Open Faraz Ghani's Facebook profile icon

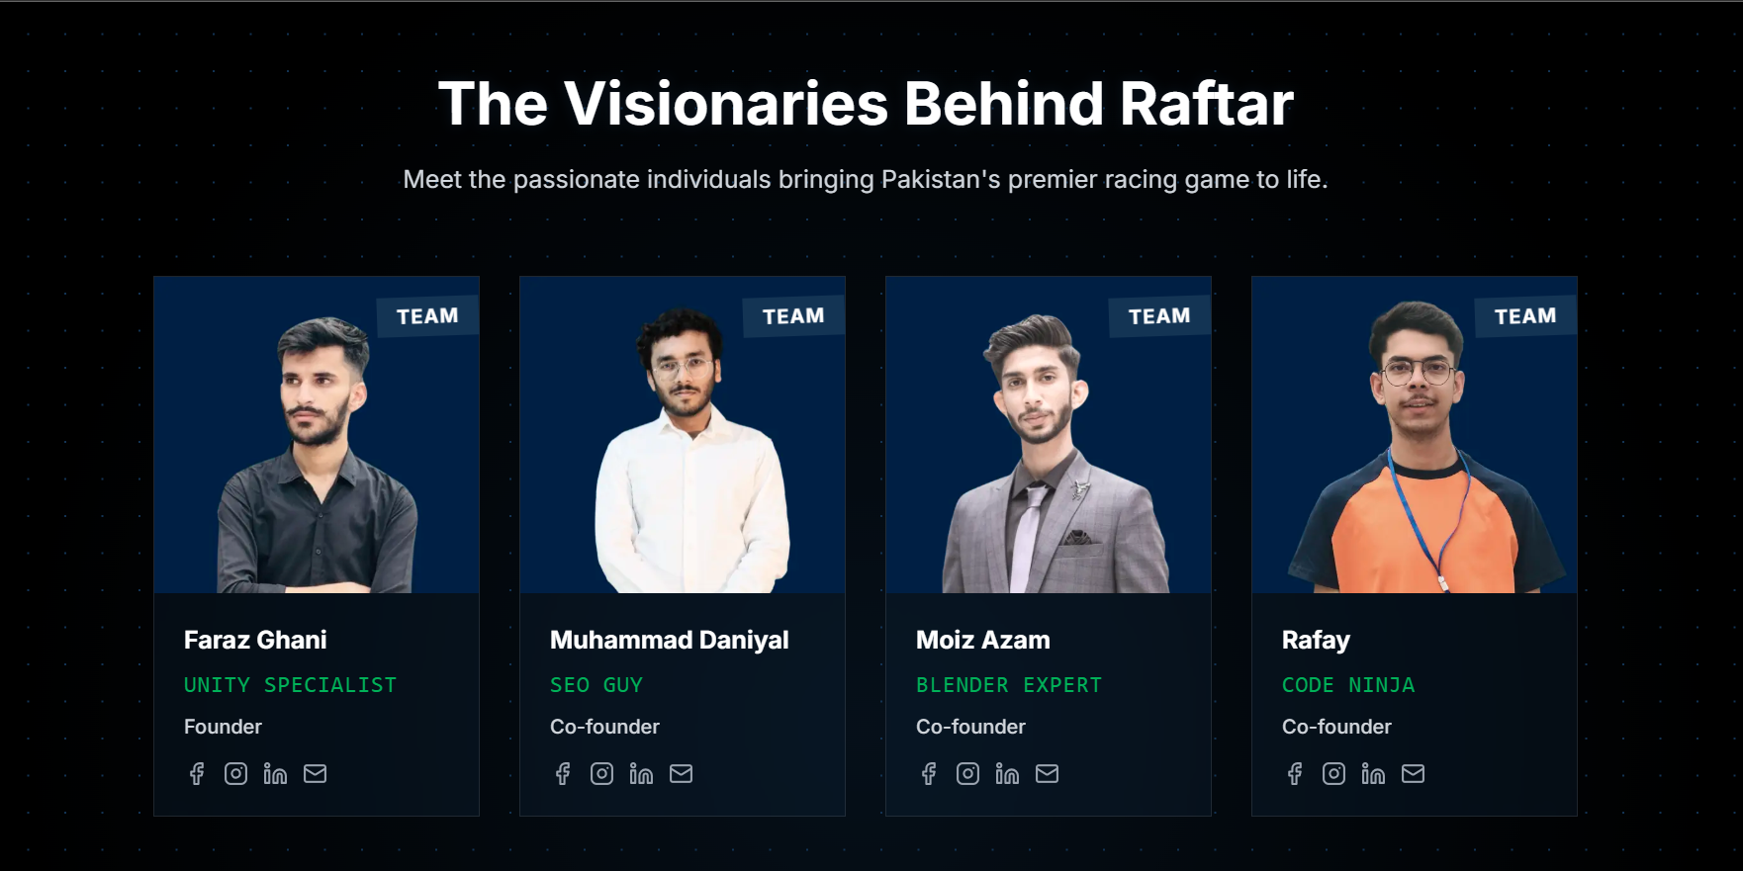[197, 774]
